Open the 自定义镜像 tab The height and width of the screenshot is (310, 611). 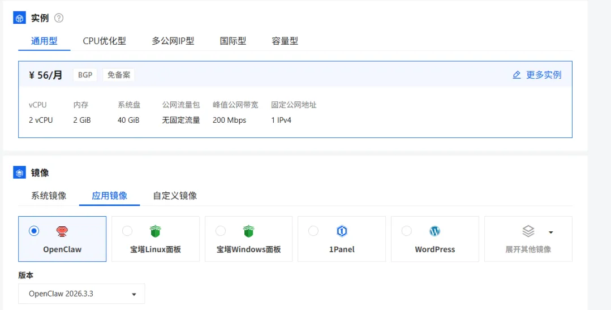(x=175, y=196)
